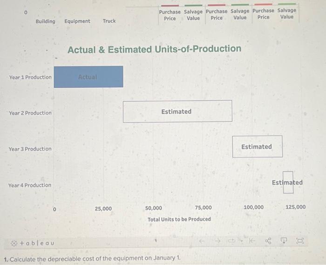Click the 'Building' axis label
Screen dimensions: 326x265
[x=45, y=21]
